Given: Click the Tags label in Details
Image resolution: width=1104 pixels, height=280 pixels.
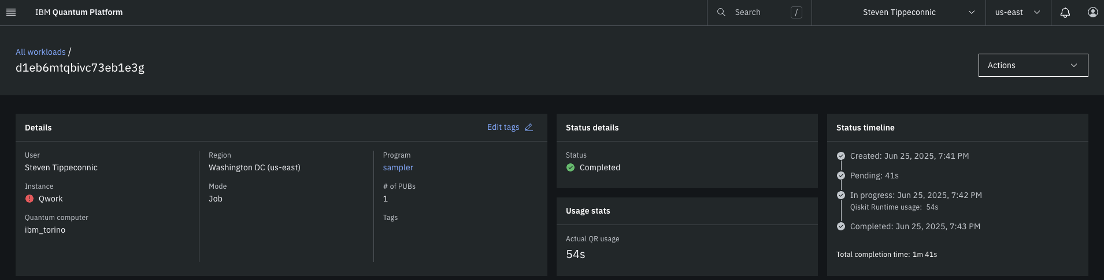Looking at the screenshot, I should 390,218.
